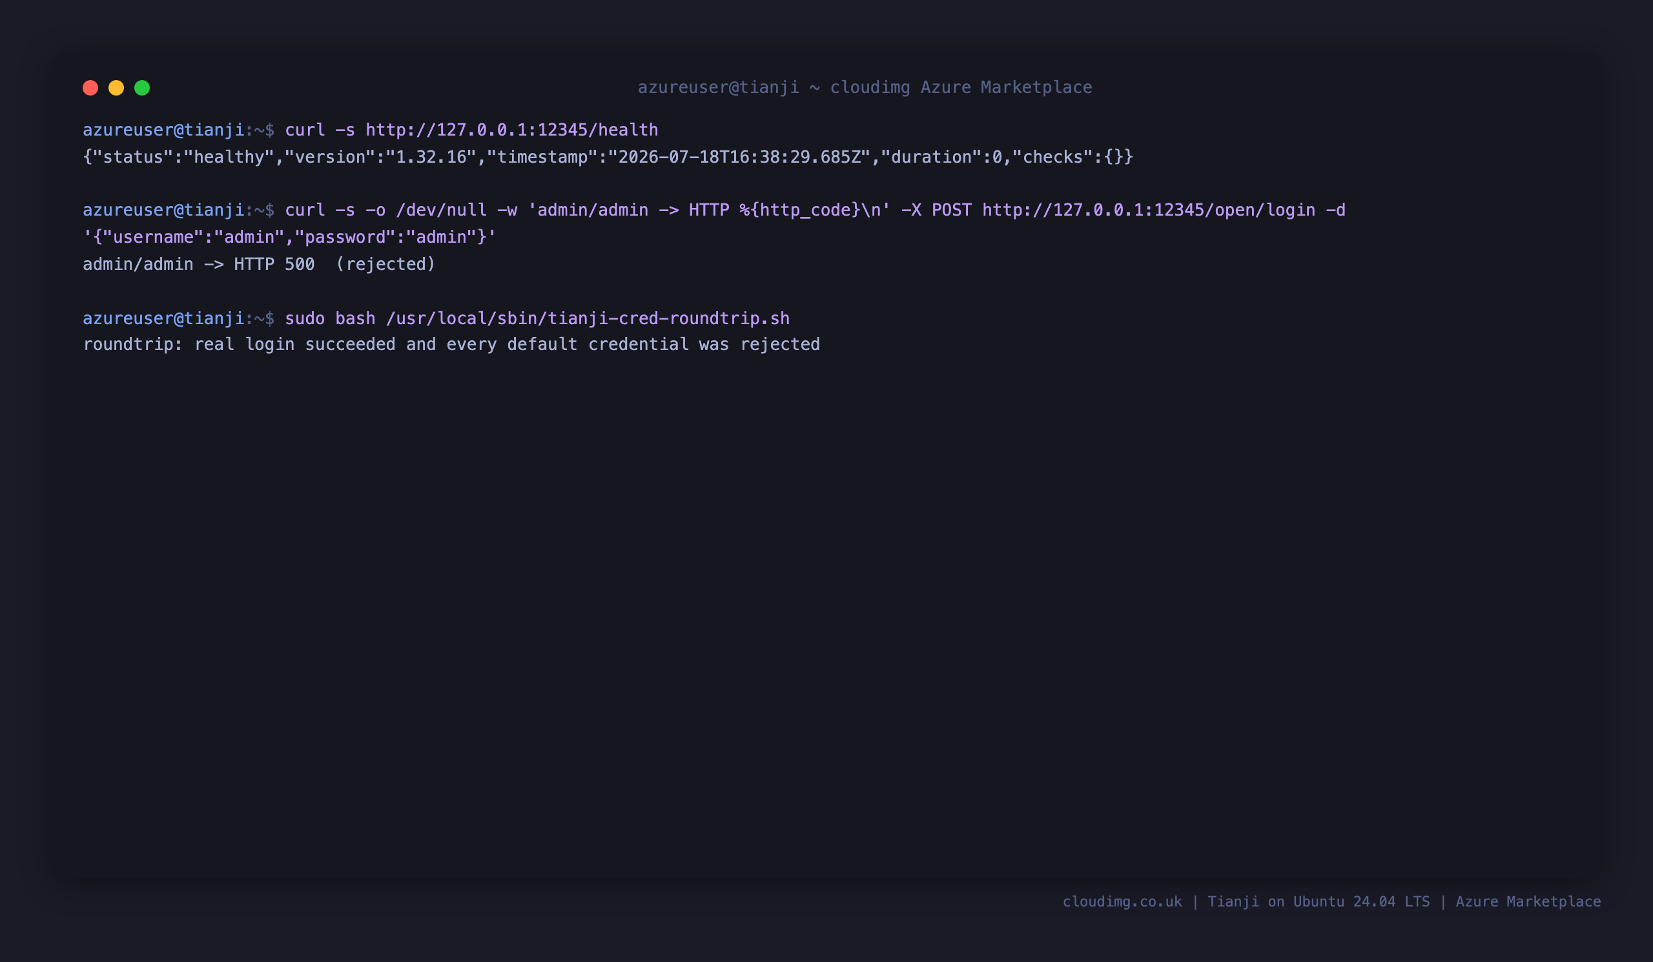Click the 'azureuser@tianji' prompt before the sudo bash command
This screenshot has width=1653, height=962.
point(163,318)
